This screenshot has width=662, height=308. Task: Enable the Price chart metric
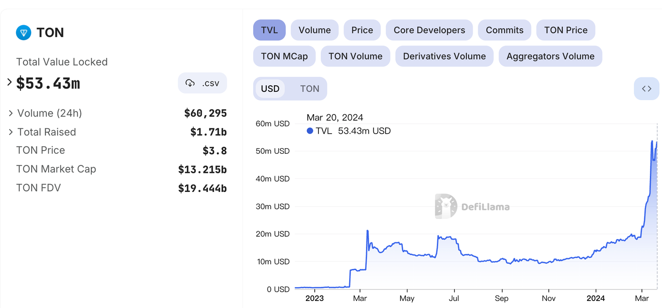(x=362, y=30)
